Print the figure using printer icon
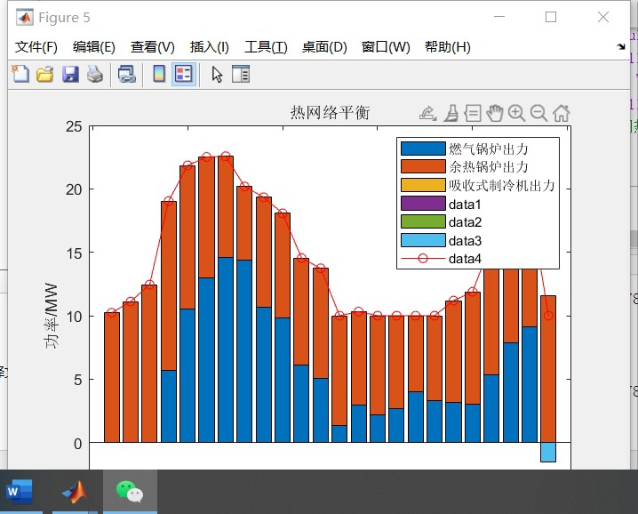This screenshot has height=514, width=638. tap(95, 75)
